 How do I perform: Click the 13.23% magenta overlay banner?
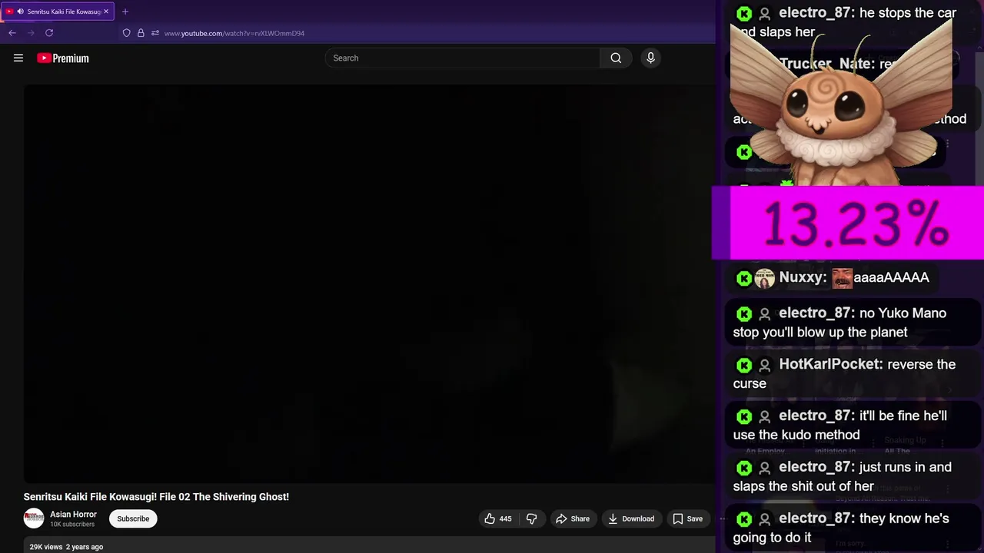(848, 224)
